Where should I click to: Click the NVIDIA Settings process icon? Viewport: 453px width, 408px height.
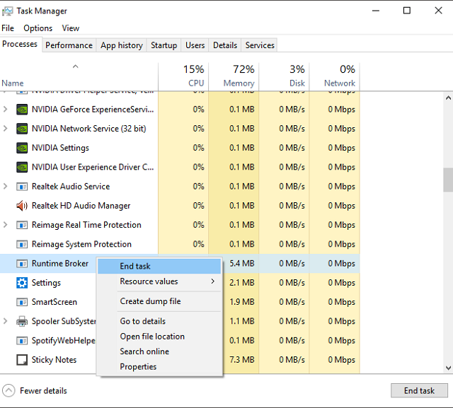point(22,148)
